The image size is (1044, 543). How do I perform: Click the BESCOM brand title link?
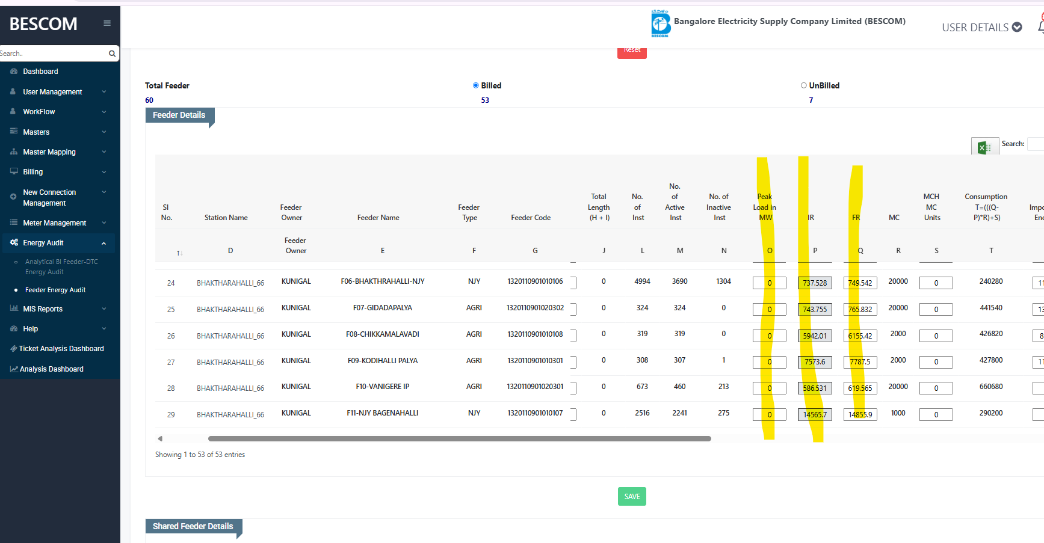[43, 23]
